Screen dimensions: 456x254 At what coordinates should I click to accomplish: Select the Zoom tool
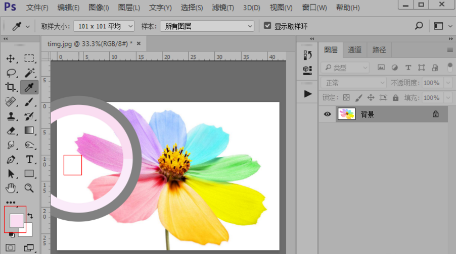(x=29, y=188)
